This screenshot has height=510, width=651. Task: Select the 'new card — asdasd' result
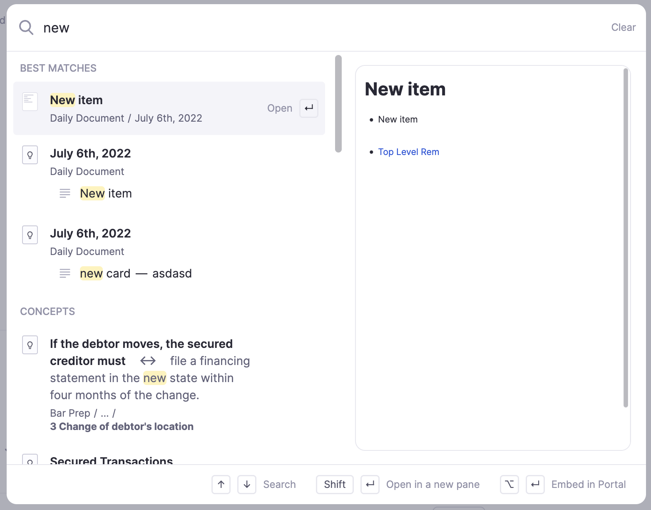coord(136,273)
